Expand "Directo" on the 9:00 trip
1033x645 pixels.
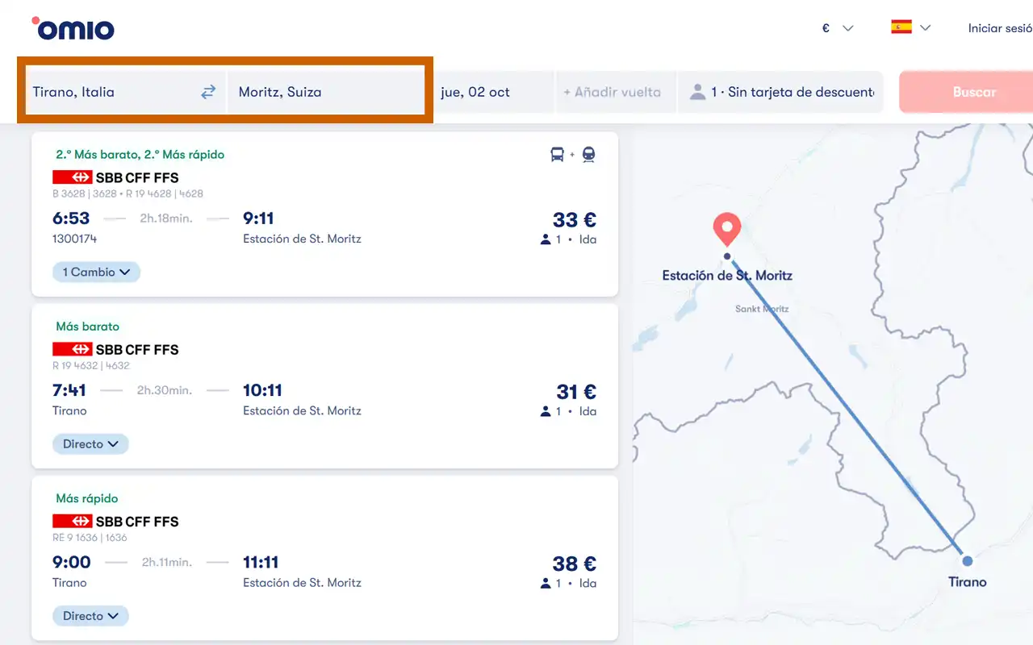[x=90, y=616]
